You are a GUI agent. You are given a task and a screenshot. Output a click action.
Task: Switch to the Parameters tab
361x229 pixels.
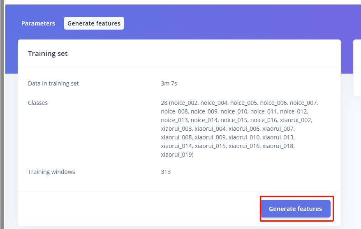[x=38, y=23]
